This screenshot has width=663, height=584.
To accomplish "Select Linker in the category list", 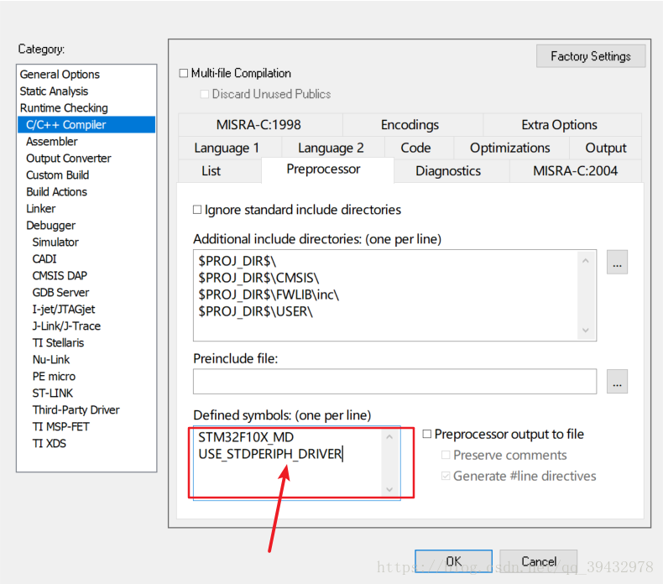I will [41, 208].
